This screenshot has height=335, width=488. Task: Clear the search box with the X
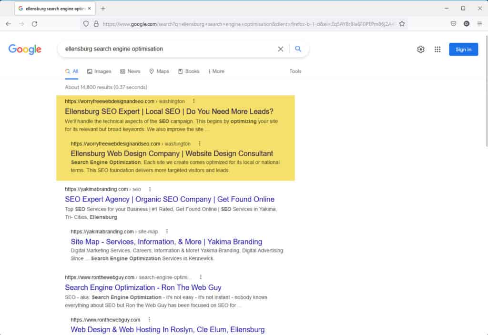280,49
